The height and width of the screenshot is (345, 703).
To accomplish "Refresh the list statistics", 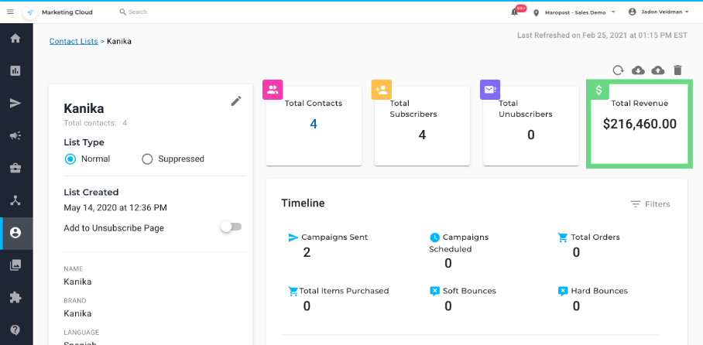I will point(619,70).
